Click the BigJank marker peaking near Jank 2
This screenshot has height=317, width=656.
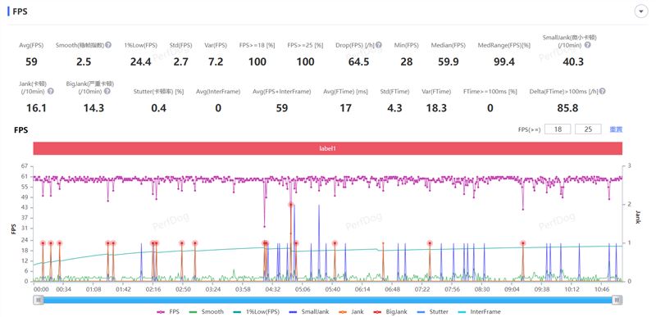pos(290,205)
